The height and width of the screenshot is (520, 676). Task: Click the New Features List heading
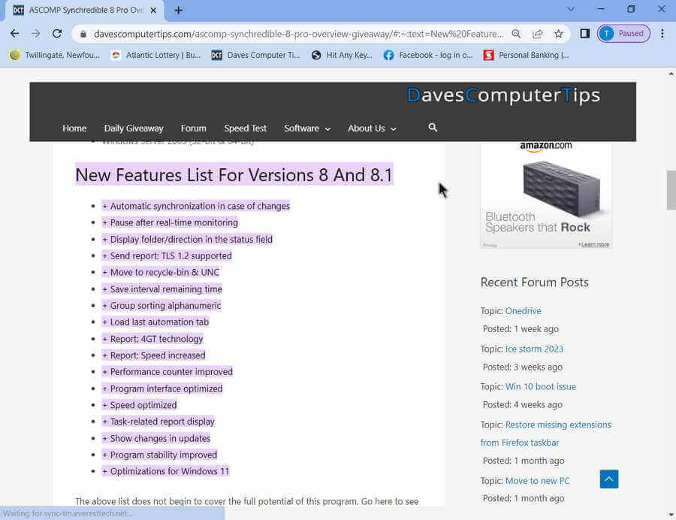pos(234,175)
